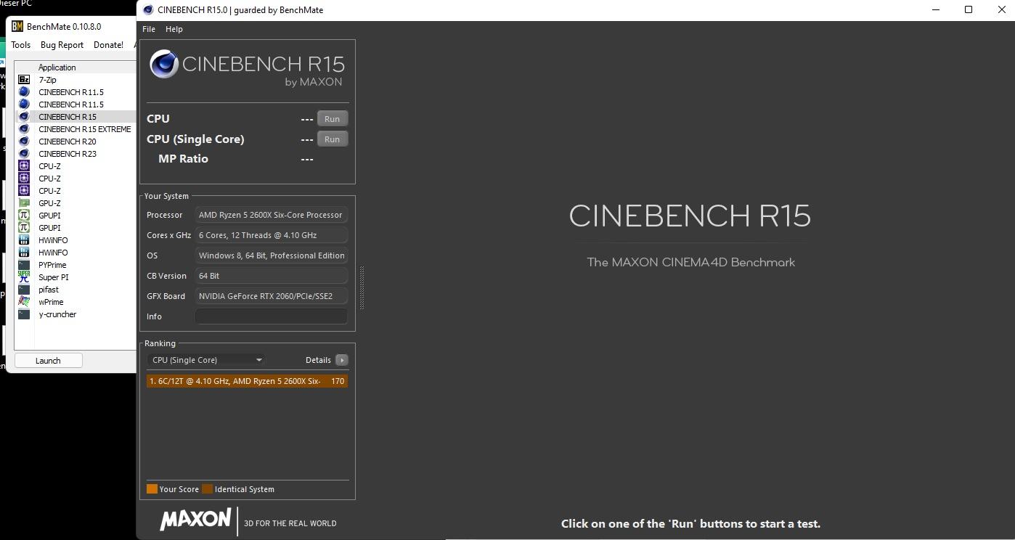The image size is (1015, 540).
Task: Click the BenchMate title bar logo icon
Action: pos(17,27)
